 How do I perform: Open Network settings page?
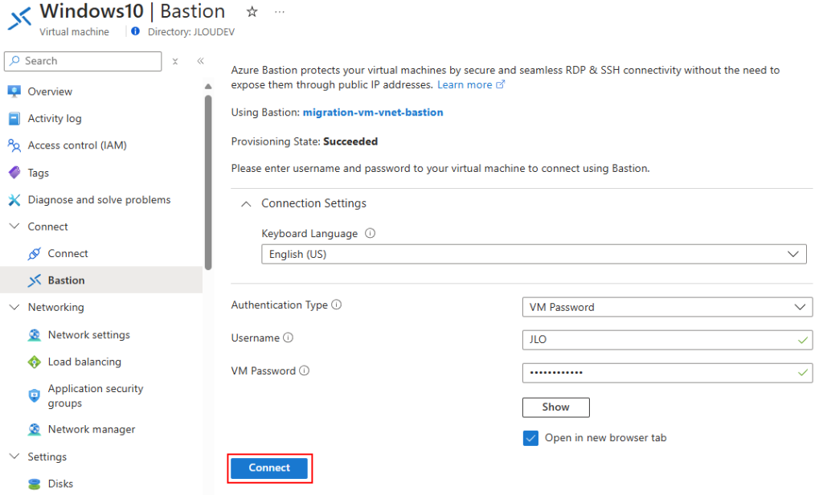[88, 335]
